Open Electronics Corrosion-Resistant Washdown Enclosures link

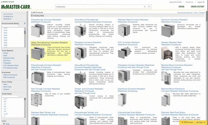click(x=131, y=90)
